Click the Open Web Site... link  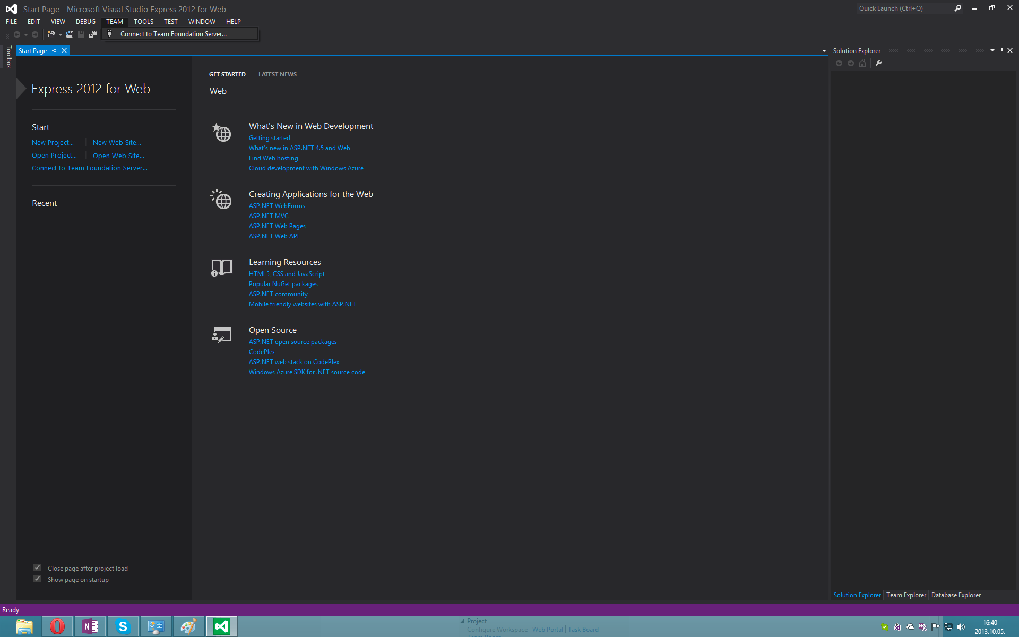[x=118, y=156]
